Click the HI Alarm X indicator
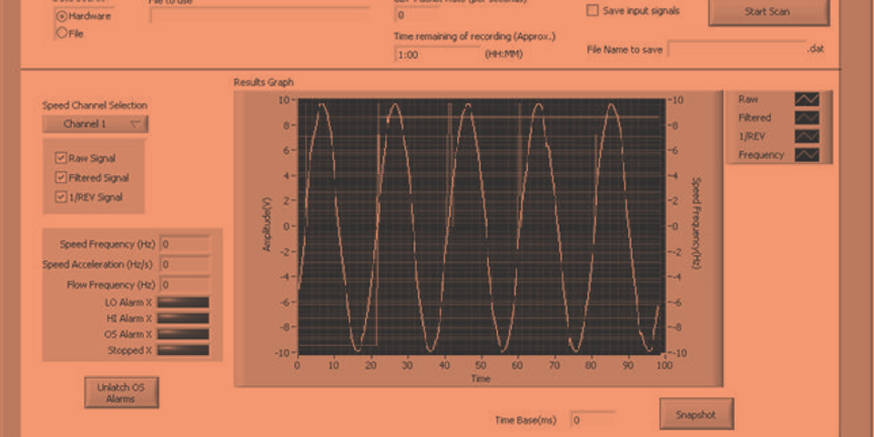Image resolution: width=874 pixels, height=437 pixels. 184,318
